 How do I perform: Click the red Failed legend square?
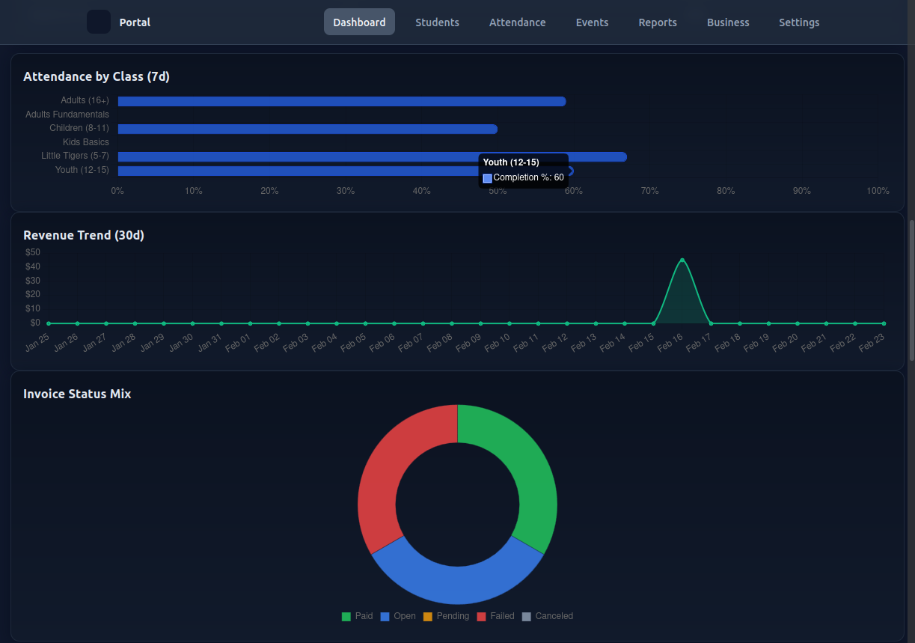[483, 616]
